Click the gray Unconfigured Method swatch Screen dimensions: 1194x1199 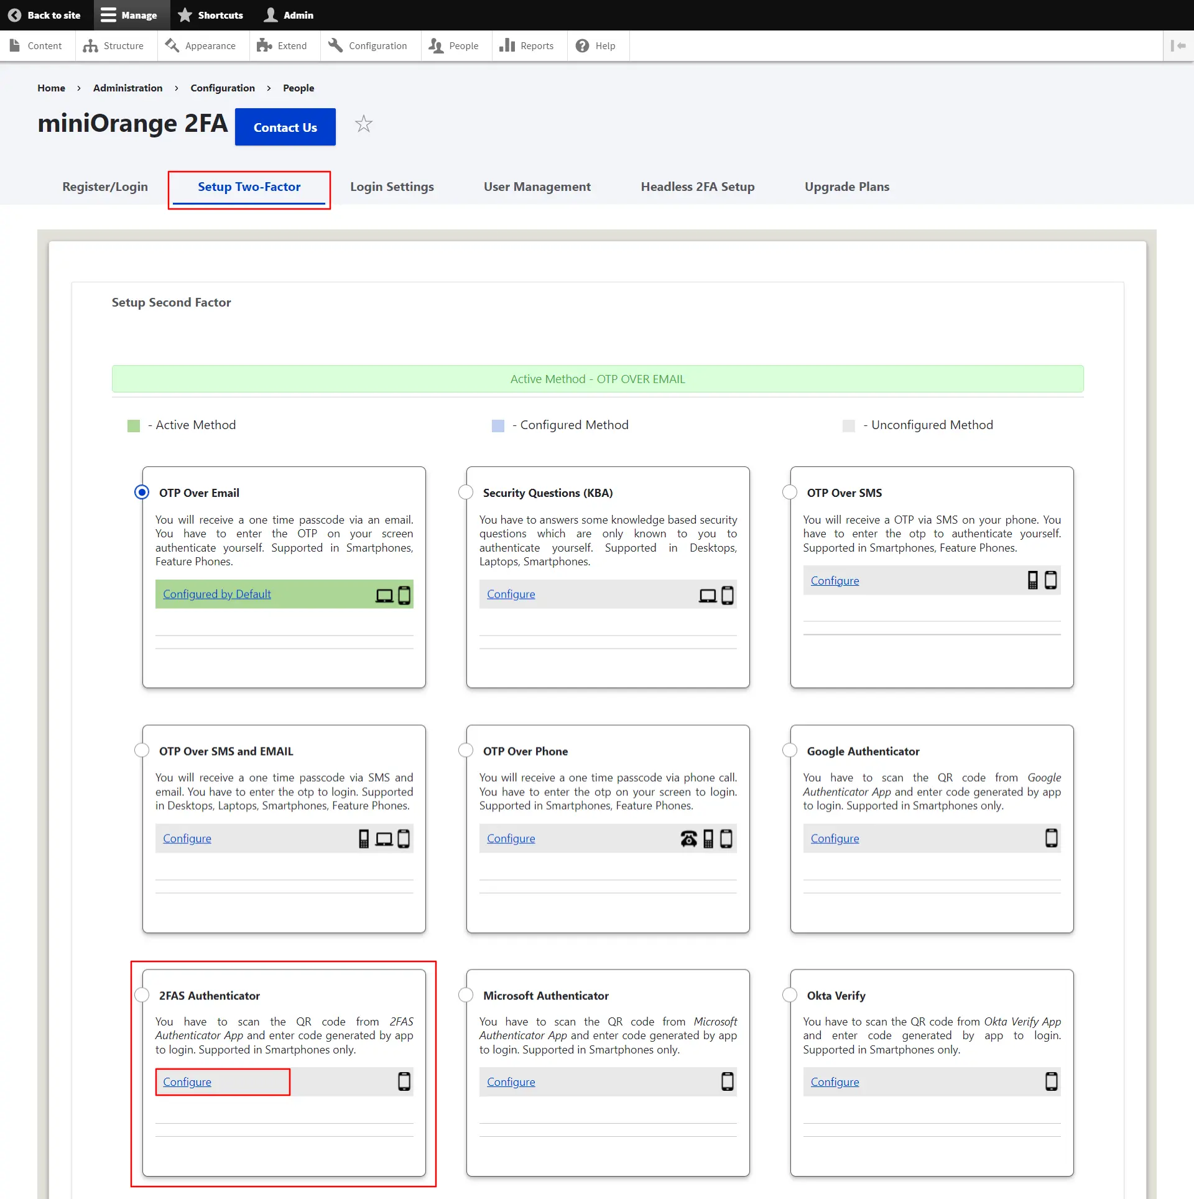[x=849, y=425]
